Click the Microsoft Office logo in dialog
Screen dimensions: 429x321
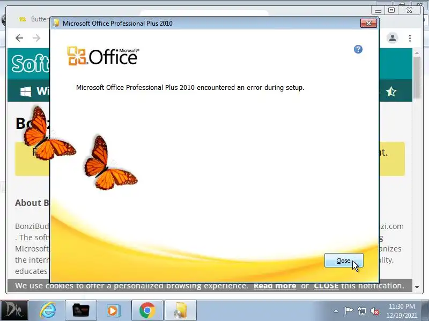(103, 56)
